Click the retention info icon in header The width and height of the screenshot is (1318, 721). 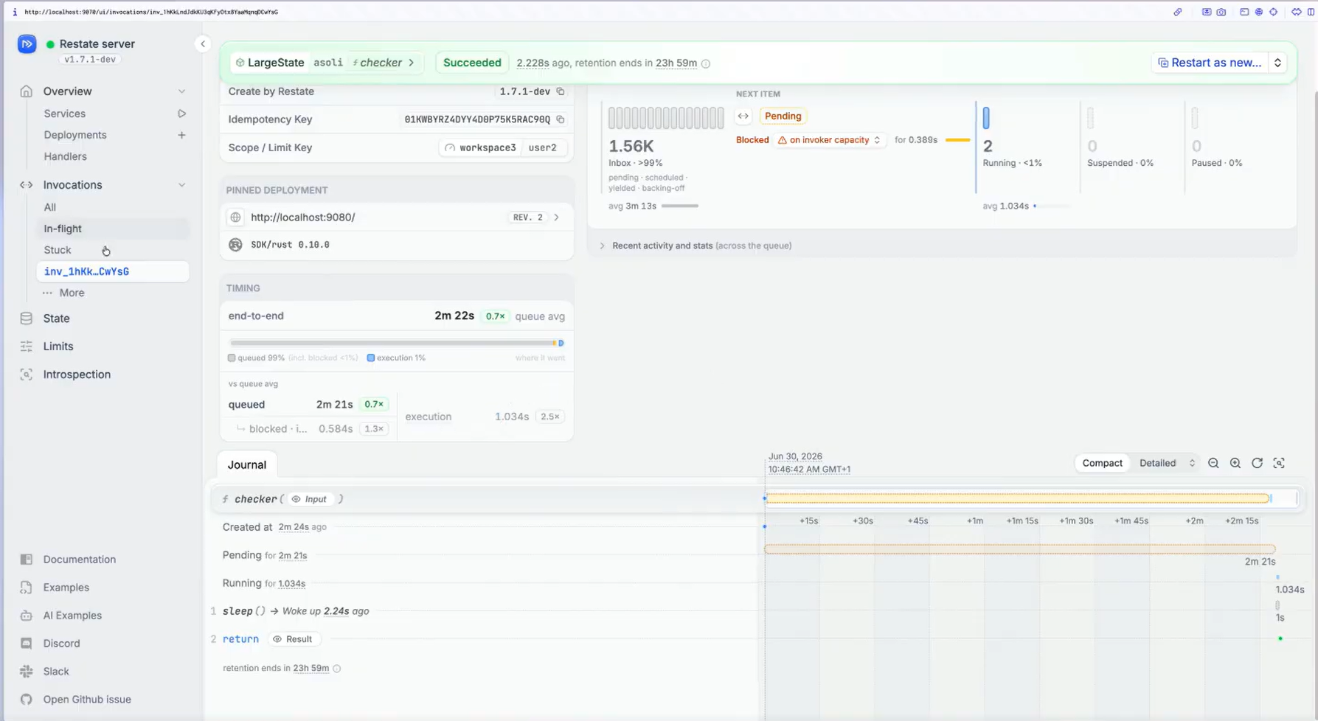(706, 63)
